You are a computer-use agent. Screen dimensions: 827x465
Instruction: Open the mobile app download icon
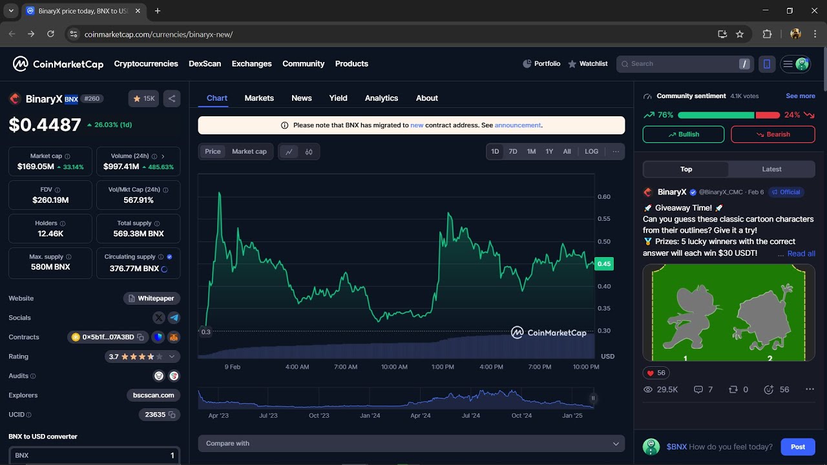(x=767, y=64)
